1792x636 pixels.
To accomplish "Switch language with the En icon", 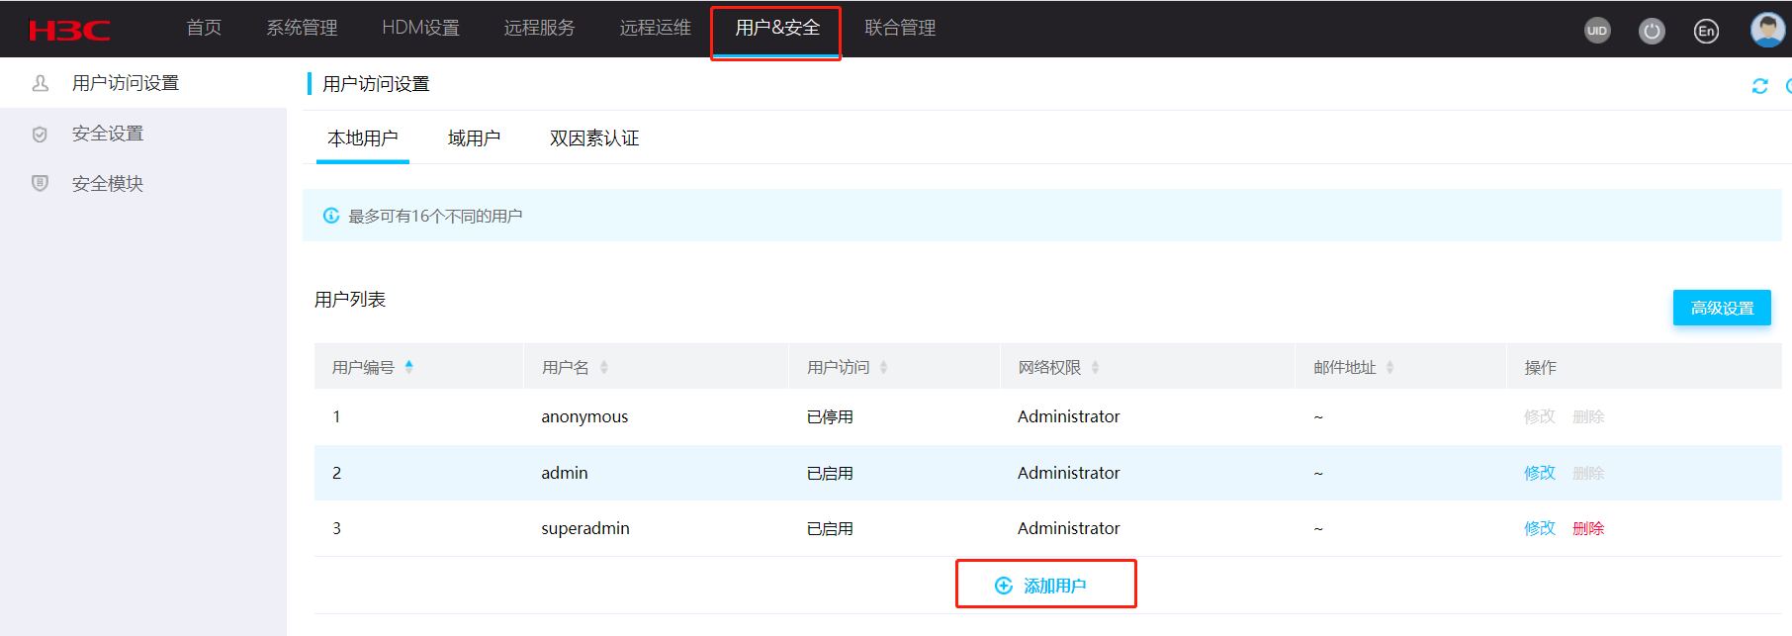I will (1706, 31).
